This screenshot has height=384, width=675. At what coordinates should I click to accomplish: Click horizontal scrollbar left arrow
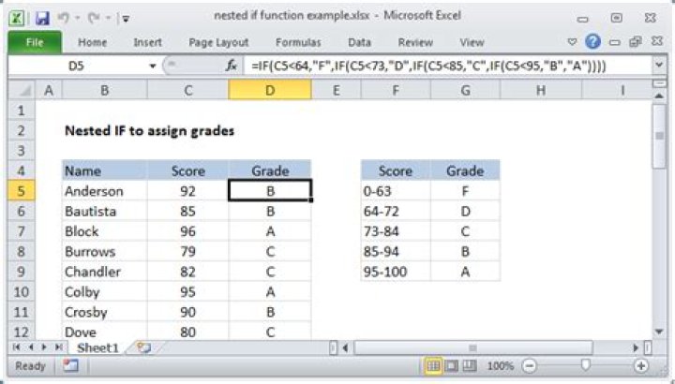pyautogui.click(x=345, y=347)
